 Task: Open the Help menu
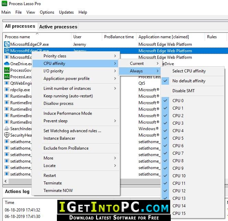click(x=83, y=12)
